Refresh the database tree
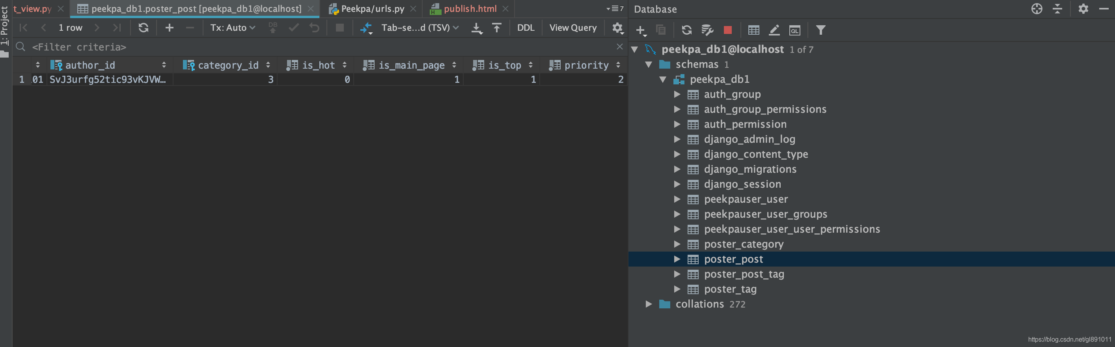 tap(686, 30)
